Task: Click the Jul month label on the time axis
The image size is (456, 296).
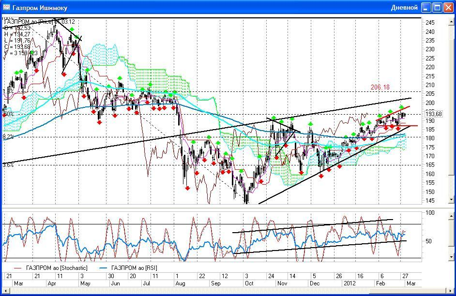Action: coord(147,283)
